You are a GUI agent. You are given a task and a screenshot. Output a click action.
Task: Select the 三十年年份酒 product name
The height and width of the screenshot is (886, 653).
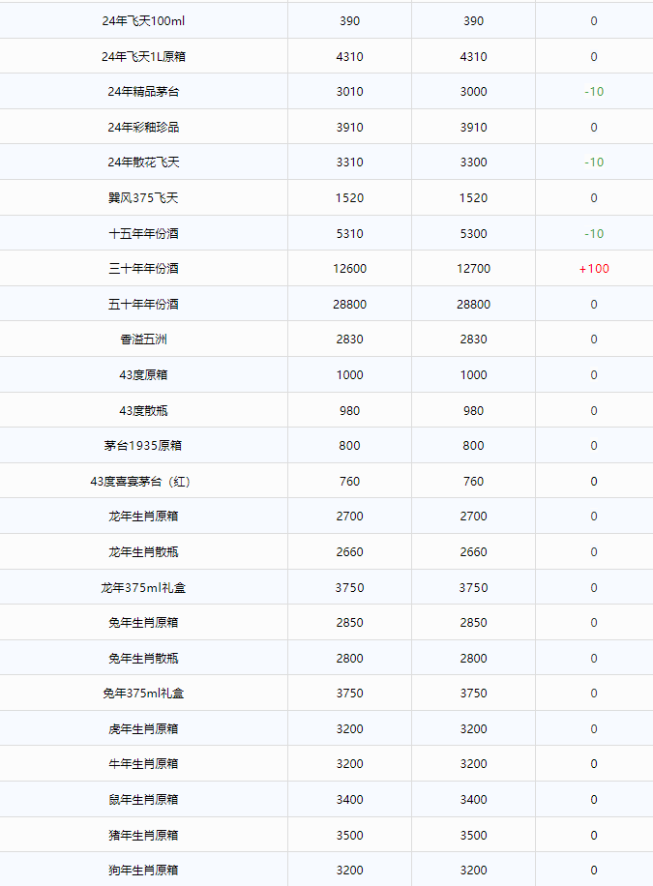click(x=143, y=268)
